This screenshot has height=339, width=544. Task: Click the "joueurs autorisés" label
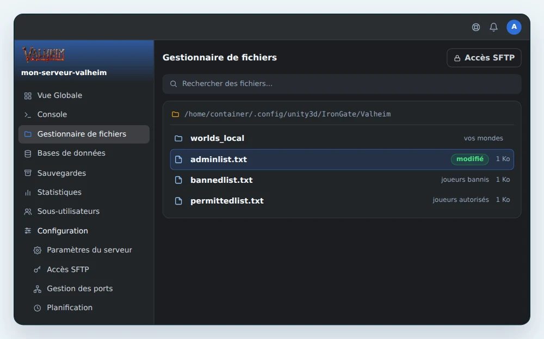pyautogui.click(x=461, y=200)
